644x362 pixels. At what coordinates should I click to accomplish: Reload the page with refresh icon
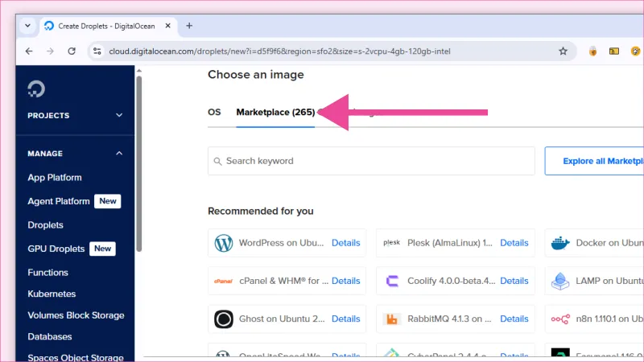(x=72, y=51)
